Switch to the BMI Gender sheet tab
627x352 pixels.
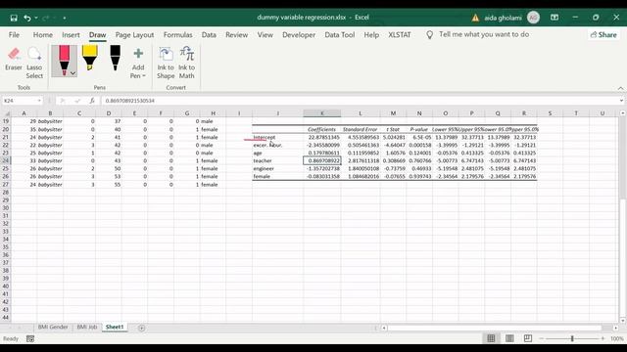coord(53,327)
